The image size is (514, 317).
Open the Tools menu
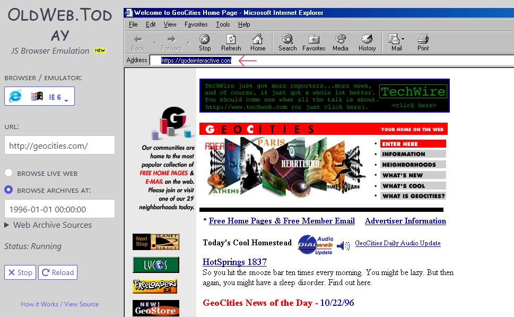(x=223, y=24)
